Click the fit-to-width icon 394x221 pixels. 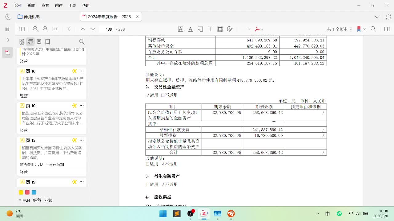[x=55, y=29]
